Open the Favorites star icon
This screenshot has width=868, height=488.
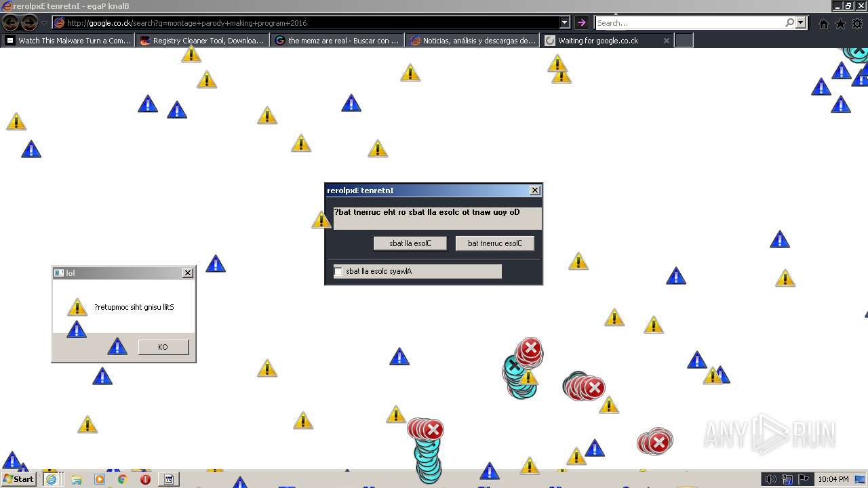coord(840,24)
